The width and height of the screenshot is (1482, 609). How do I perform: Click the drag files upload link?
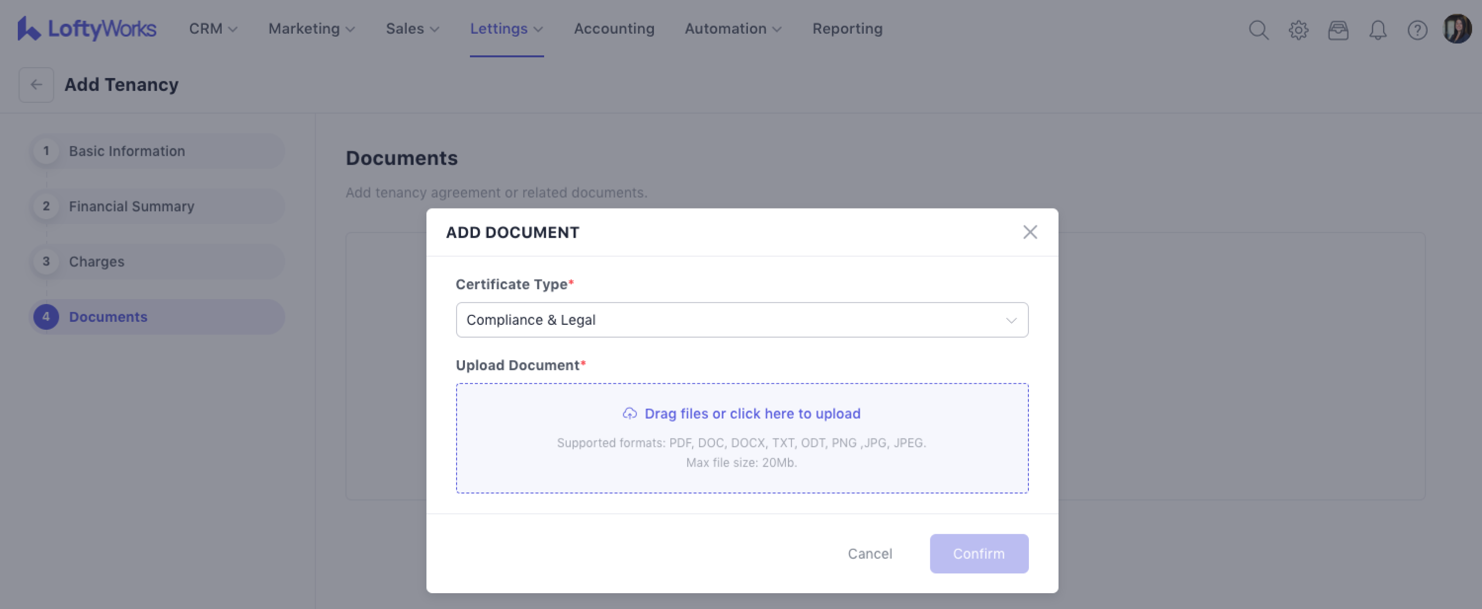coord(752,413)
